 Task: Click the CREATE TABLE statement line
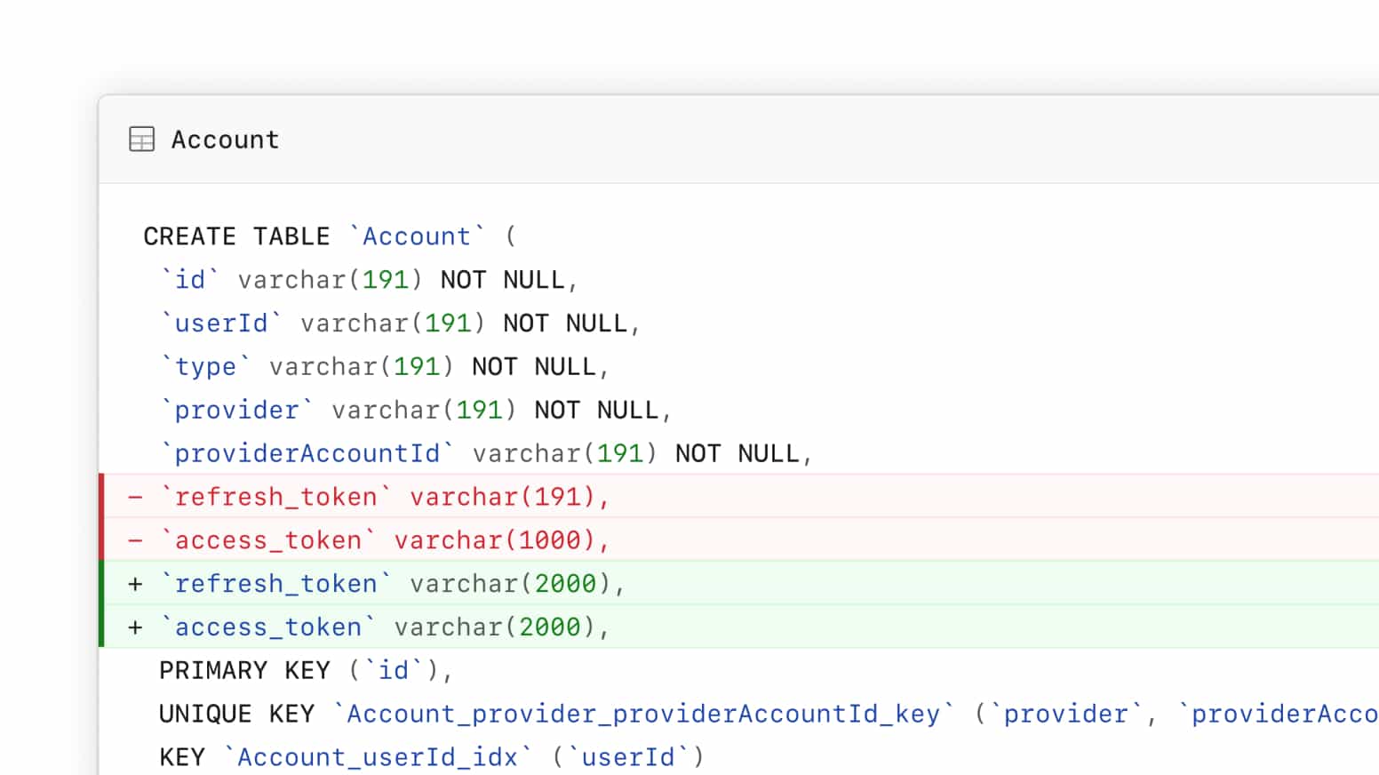[x=330, y=236]
